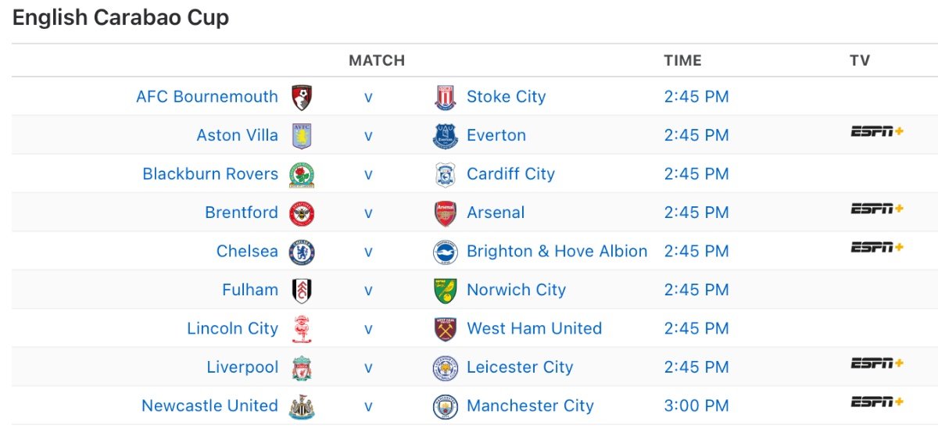This screenshot has height=443, width=938.
Task: Click the Liverpool club crest
Action: (x=302, y=368)
